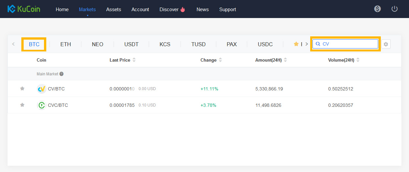Open the favorites star tab
The image size is (409, 172).
coord(296,44)
